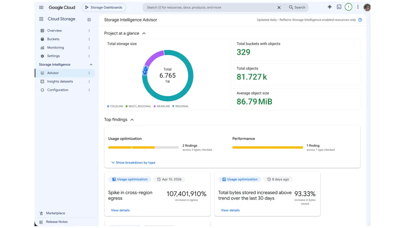The width and height of the screenshot is (405, 228).
Task: Click the 6.765 TiB total in donut
Action: [x=167, y=76]
